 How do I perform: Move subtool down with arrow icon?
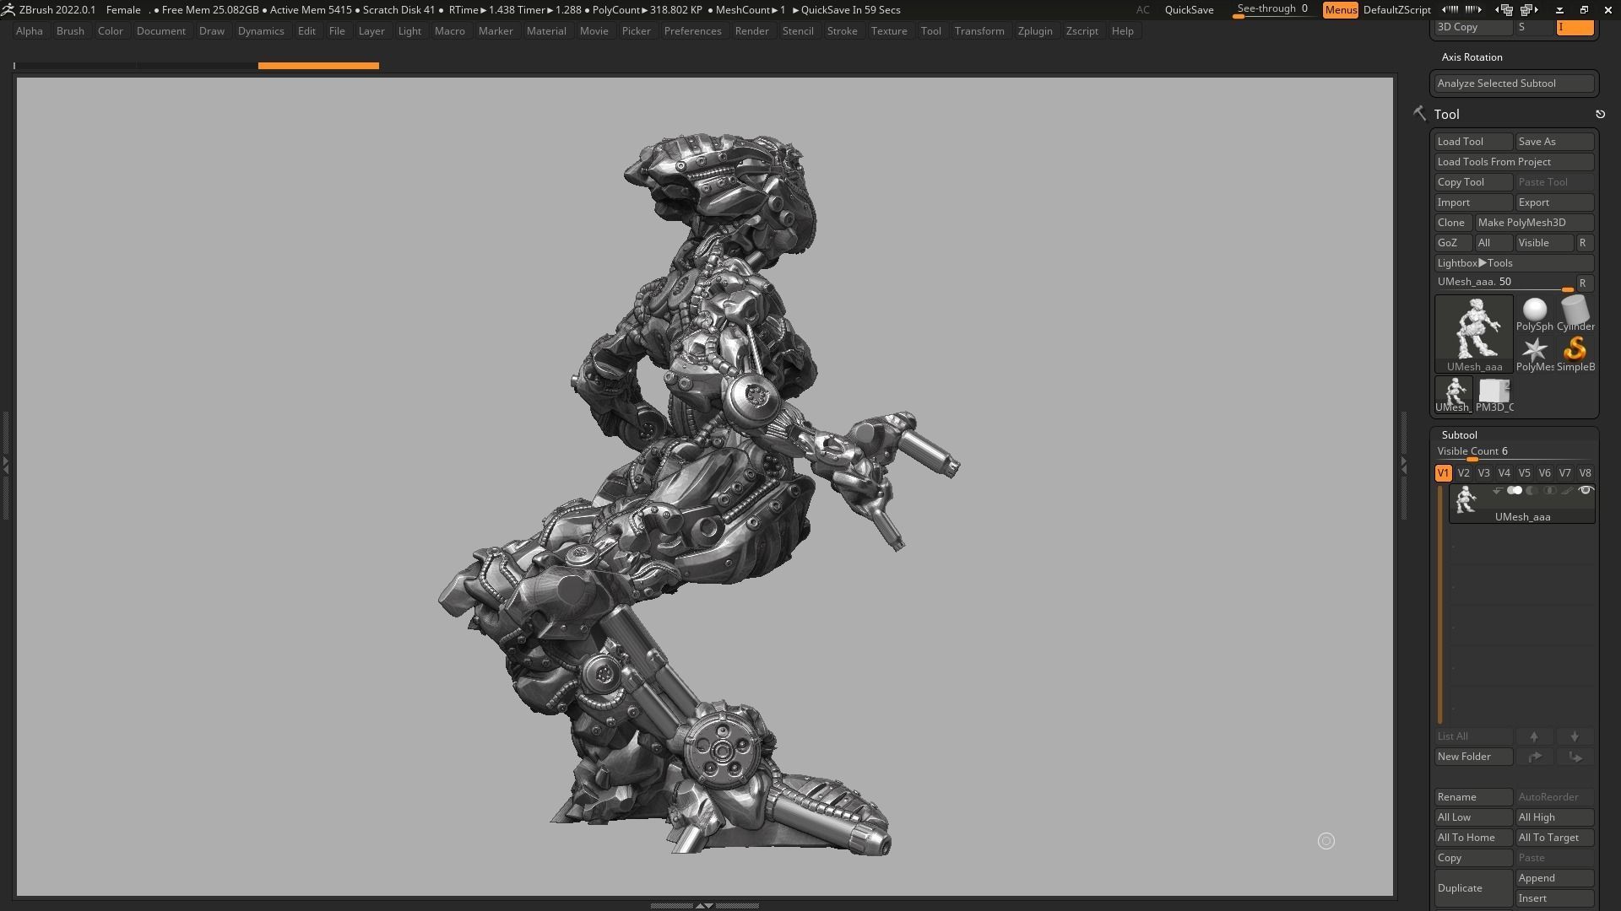1575,736
